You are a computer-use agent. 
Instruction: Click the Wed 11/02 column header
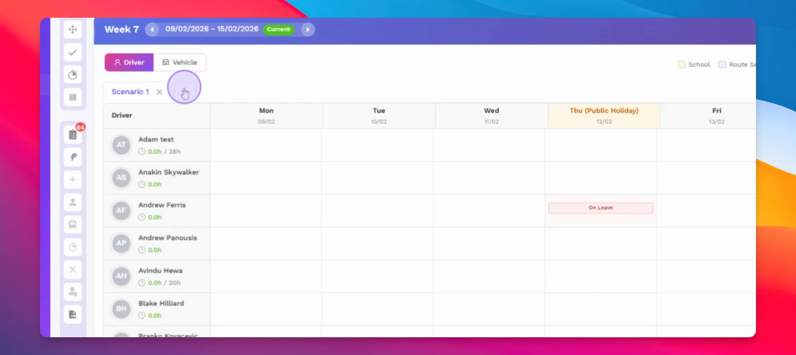pos(491,116)
